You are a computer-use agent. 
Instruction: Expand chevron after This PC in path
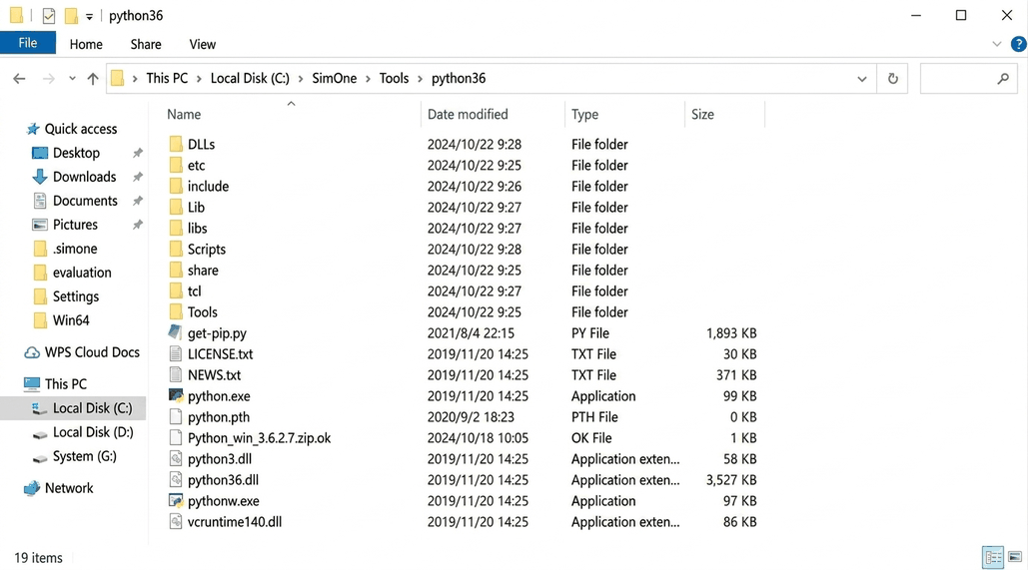click(x=199, y=79)
